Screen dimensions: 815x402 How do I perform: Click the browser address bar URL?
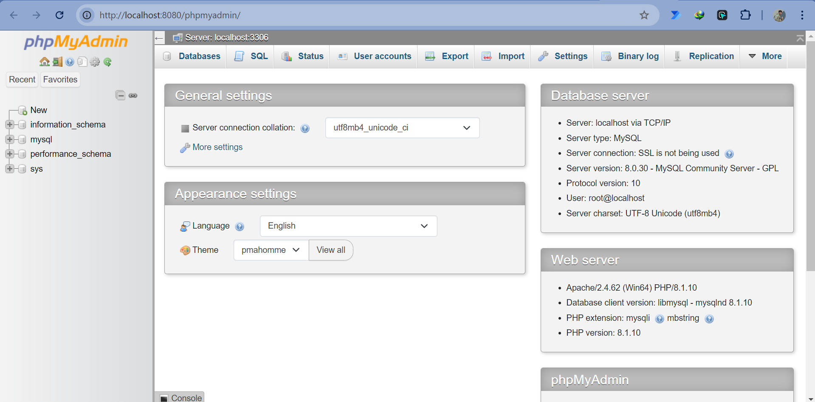pyautogui.click(x=170, y=15)
